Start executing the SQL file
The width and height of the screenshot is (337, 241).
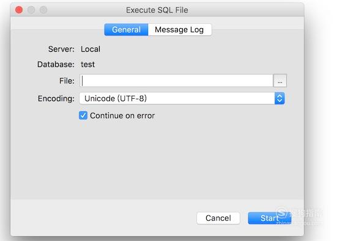[270, 218]
